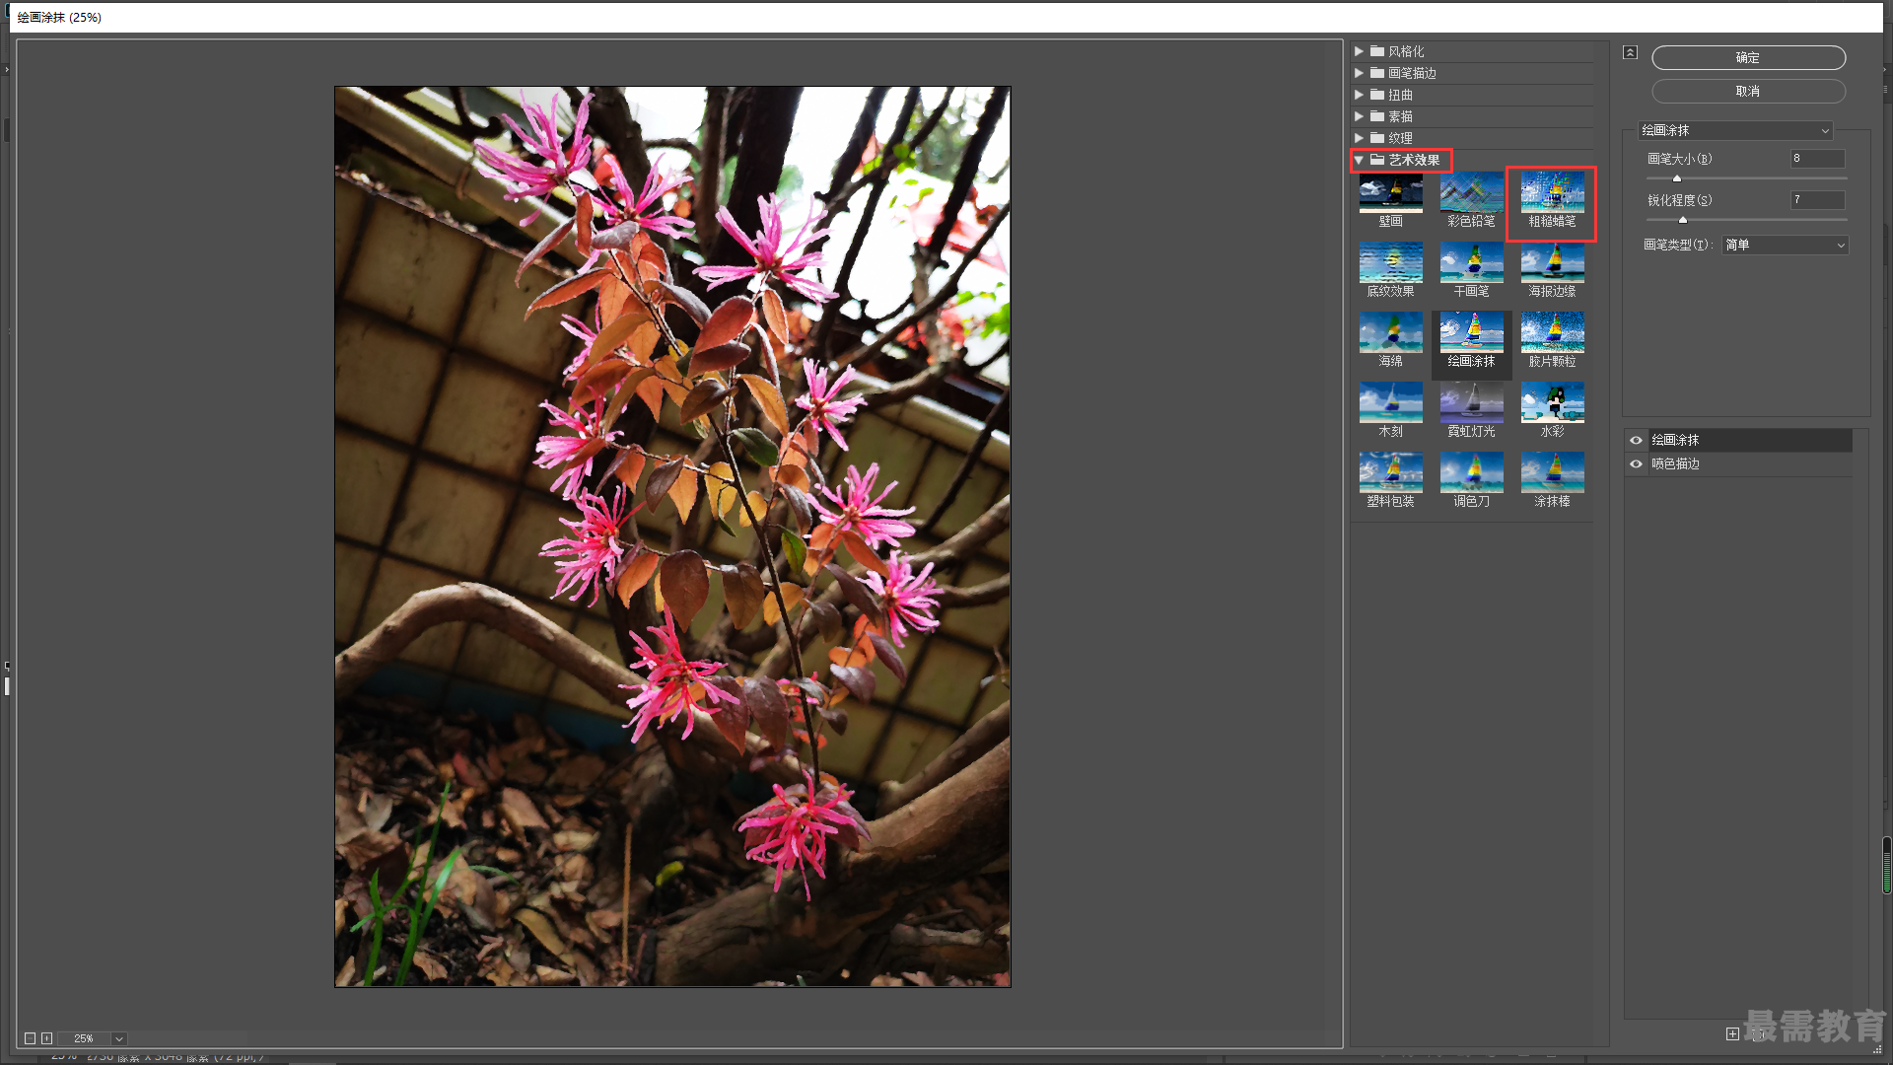Image resolution: width=1893 pixels, height=1065 pixels.
Task: Expand the 素描 filter folder
Action: pos(1359,116)
